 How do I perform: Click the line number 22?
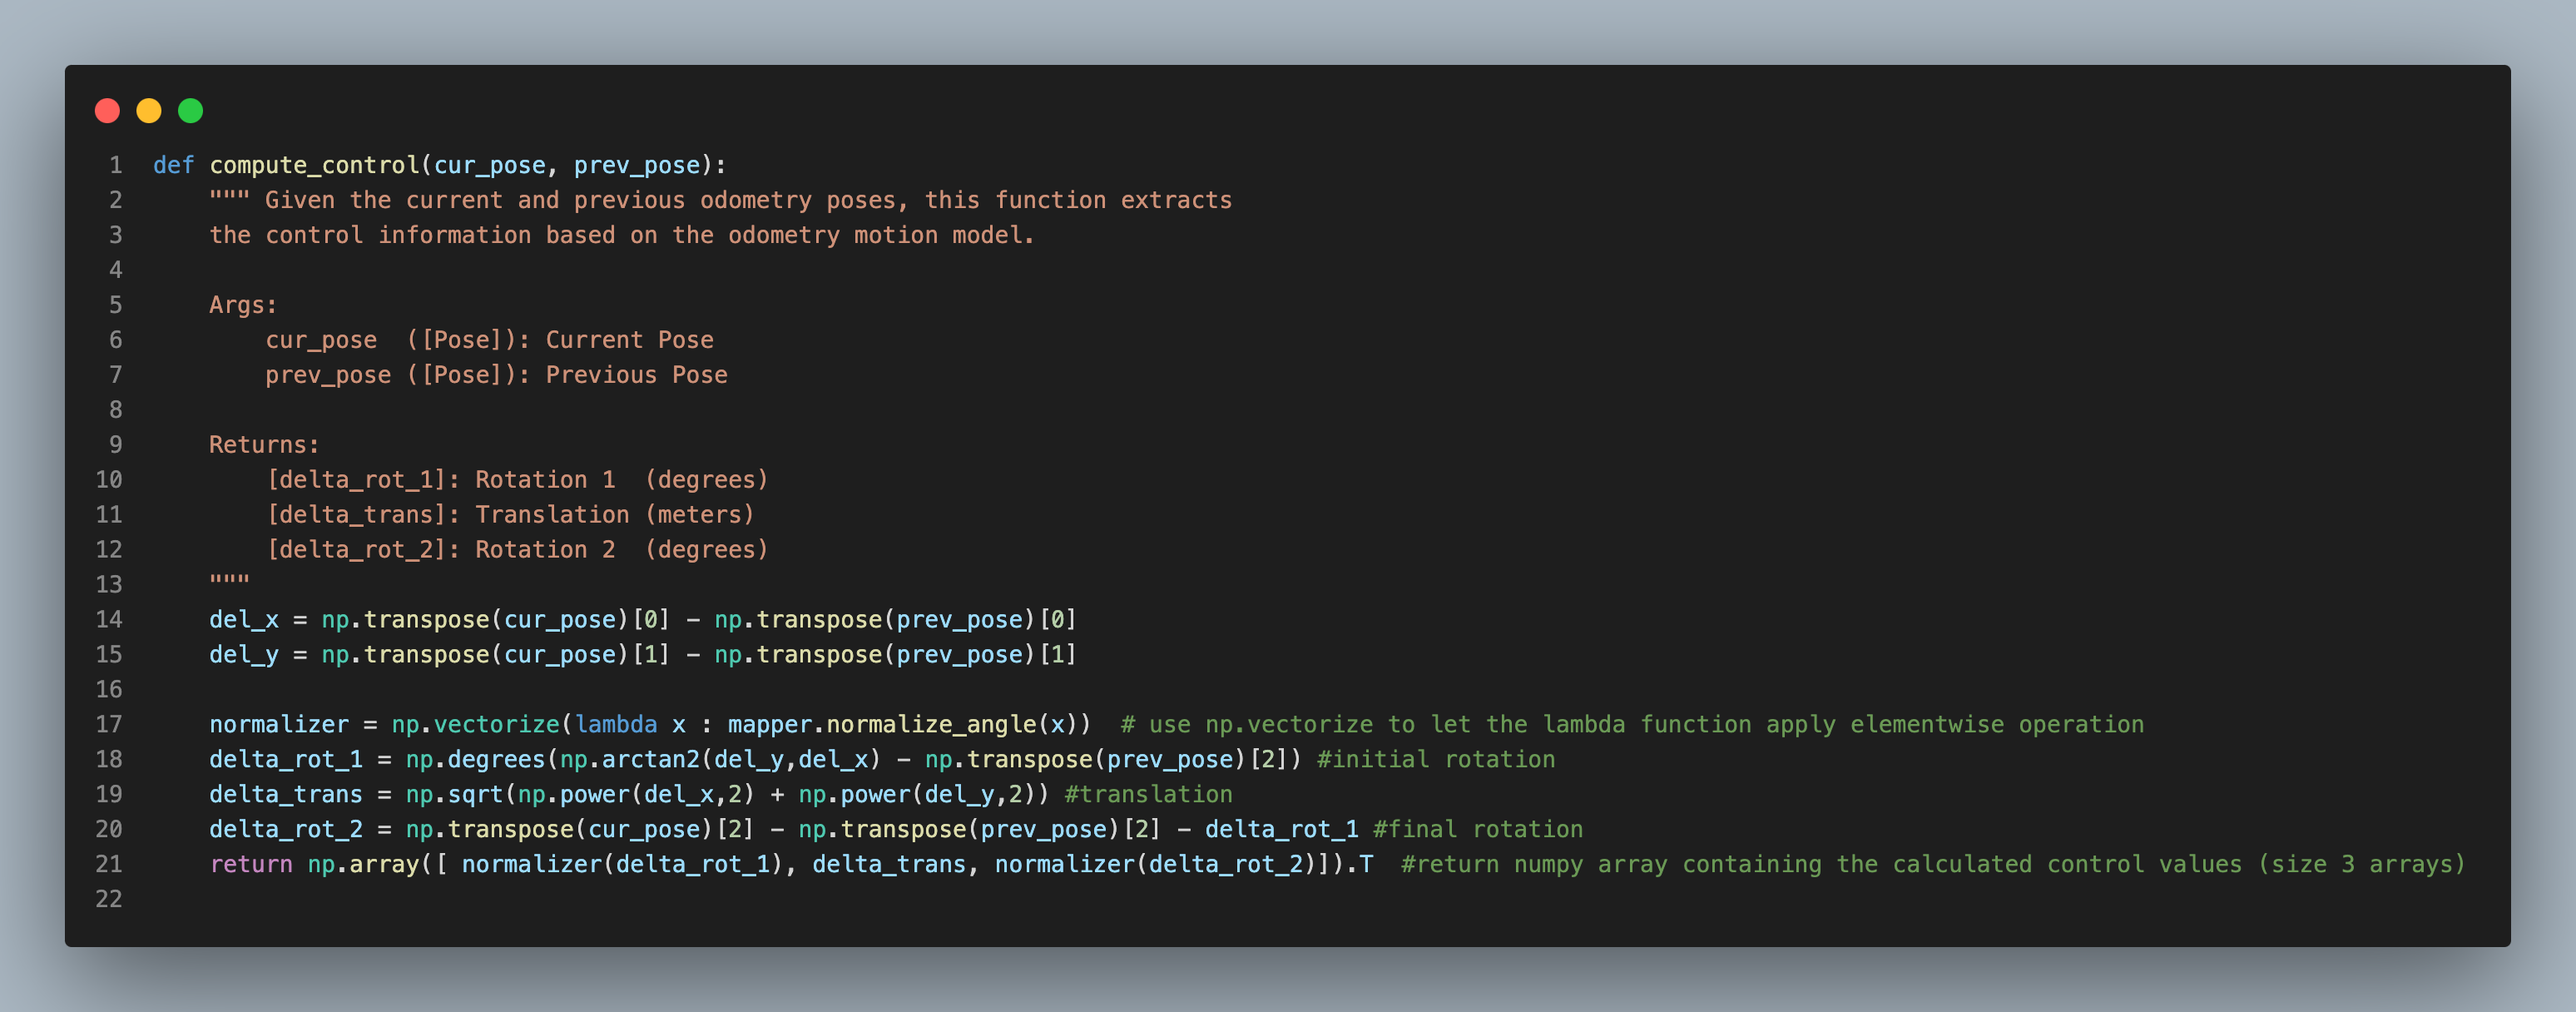pyautogui.click(x=109, y=900)
